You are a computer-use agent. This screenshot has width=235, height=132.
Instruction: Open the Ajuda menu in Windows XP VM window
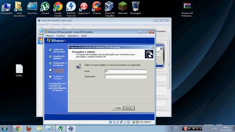coord(84,36)
